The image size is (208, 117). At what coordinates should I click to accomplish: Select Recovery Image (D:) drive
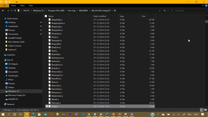[x=17, y=95]
